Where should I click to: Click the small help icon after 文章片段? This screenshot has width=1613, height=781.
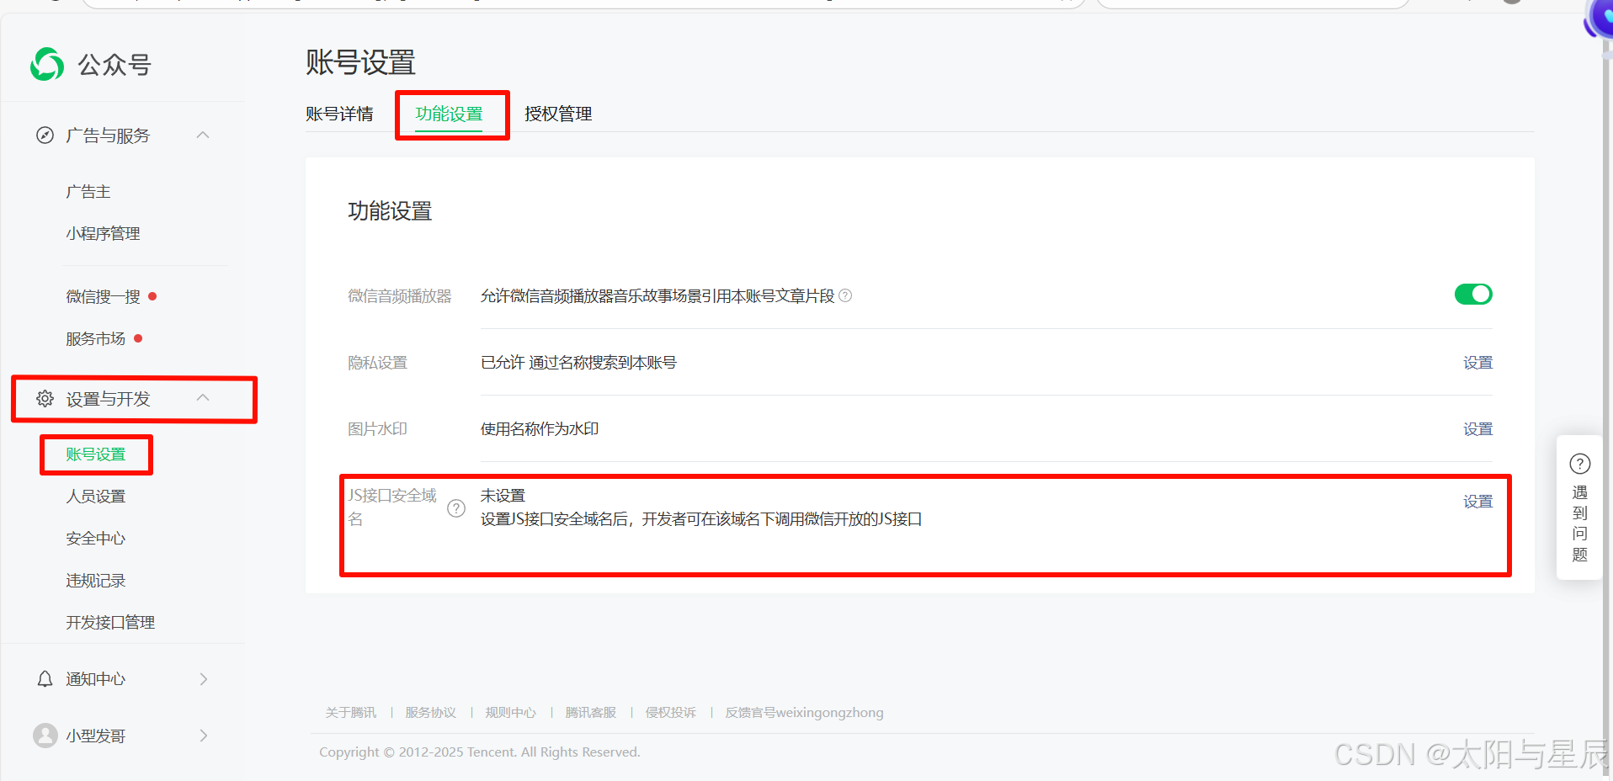846,295
